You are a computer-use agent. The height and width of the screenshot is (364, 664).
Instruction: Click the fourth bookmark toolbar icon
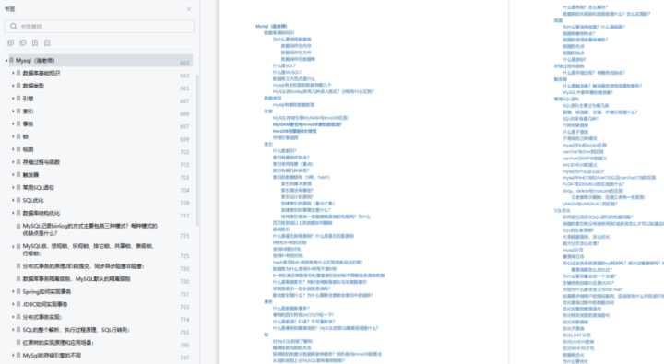pos(47,42)
